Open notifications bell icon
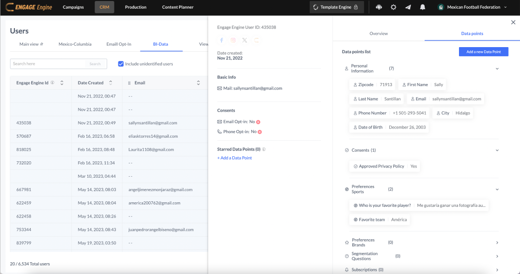Viewport: 520px width, 274px height. coord(423,7)
